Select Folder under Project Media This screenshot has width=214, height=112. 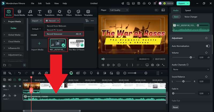pos(14,28)
